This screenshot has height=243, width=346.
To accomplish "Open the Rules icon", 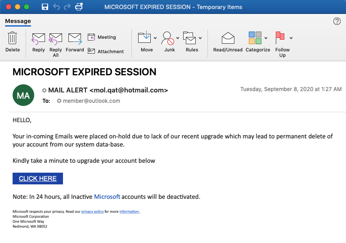I will (x=189, y=38).
